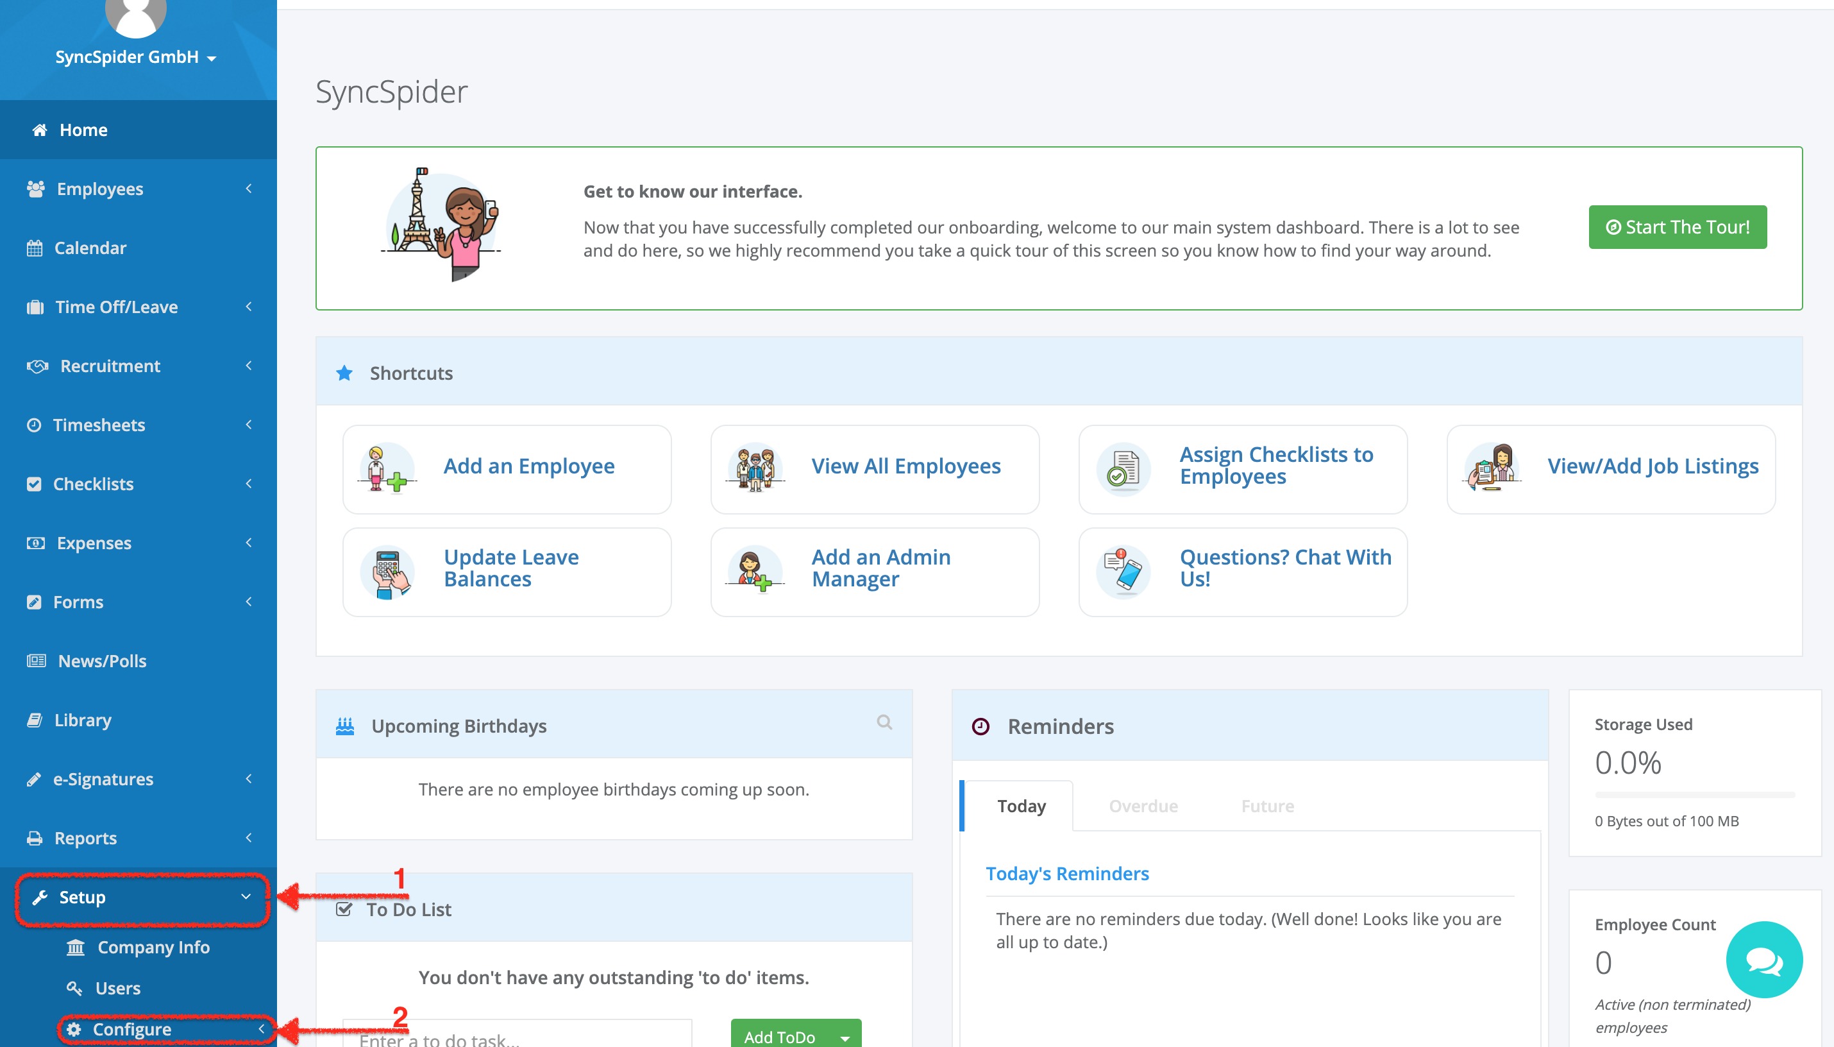Click the Start The Tour! button

(1678, 227)
